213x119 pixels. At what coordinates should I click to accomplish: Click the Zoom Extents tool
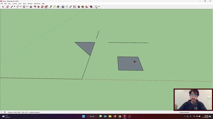[74, 7]
